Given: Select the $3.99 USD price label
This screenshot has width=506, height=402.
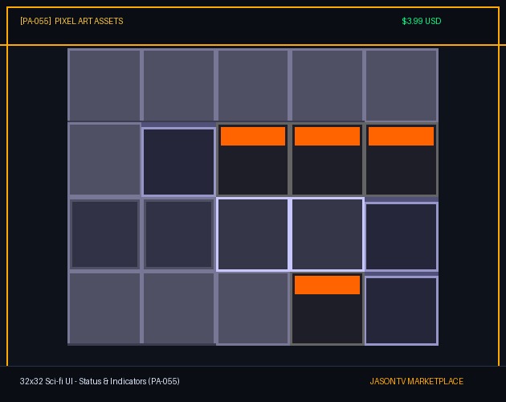Looking at the screenshot, I should 422,22.
